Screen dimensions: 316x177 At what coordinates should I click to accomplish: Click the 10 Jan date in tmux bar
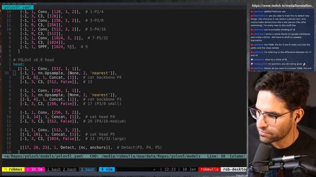pos(189,169)
